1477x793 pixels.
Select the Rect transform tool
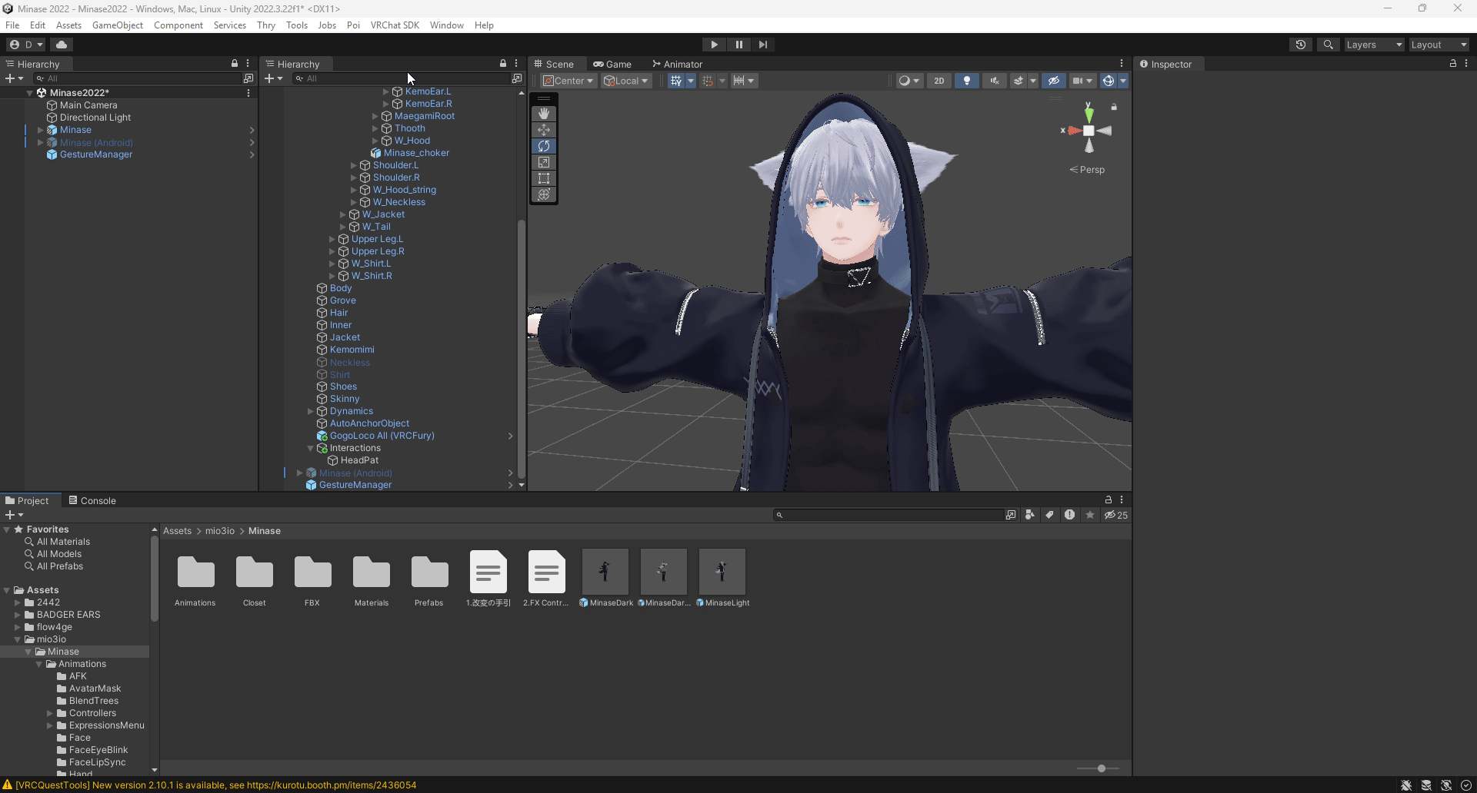544,178
